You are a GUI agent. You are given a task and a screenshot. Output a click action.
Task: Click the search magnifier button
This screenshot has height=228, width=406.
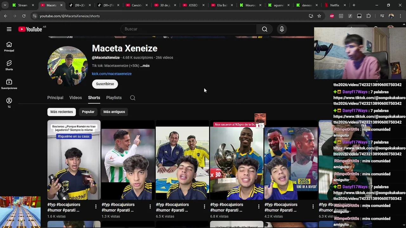tap(265, 29)
